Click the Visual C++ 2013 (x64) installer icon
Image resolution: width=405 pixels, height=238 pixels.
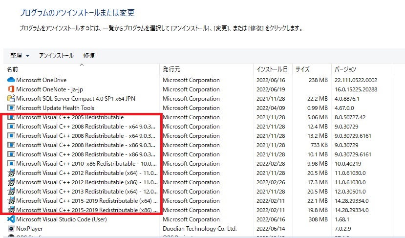click(11, 192)
